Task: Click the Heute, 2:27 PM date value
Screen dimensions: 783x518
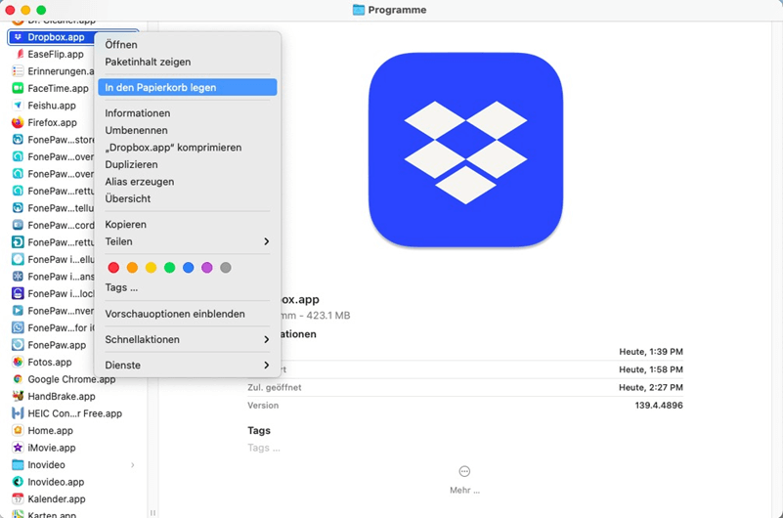Action: [651, 387]
